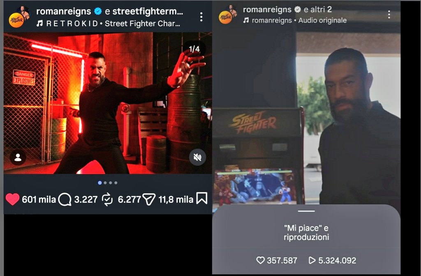Screen dimensions: 421x276
Task: Tap blue verified badge beside romanreigns
Action: [x=98, y=11]
